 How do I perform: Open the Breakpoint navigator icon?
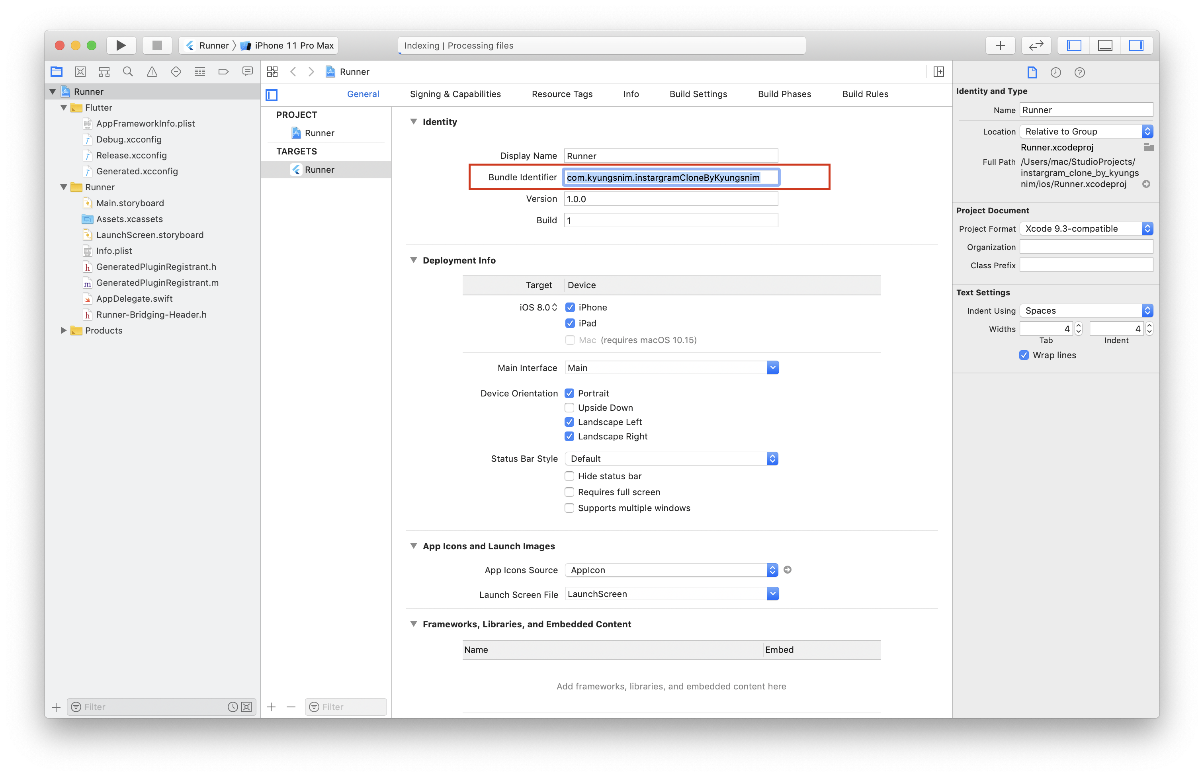(x=223, y=72)
